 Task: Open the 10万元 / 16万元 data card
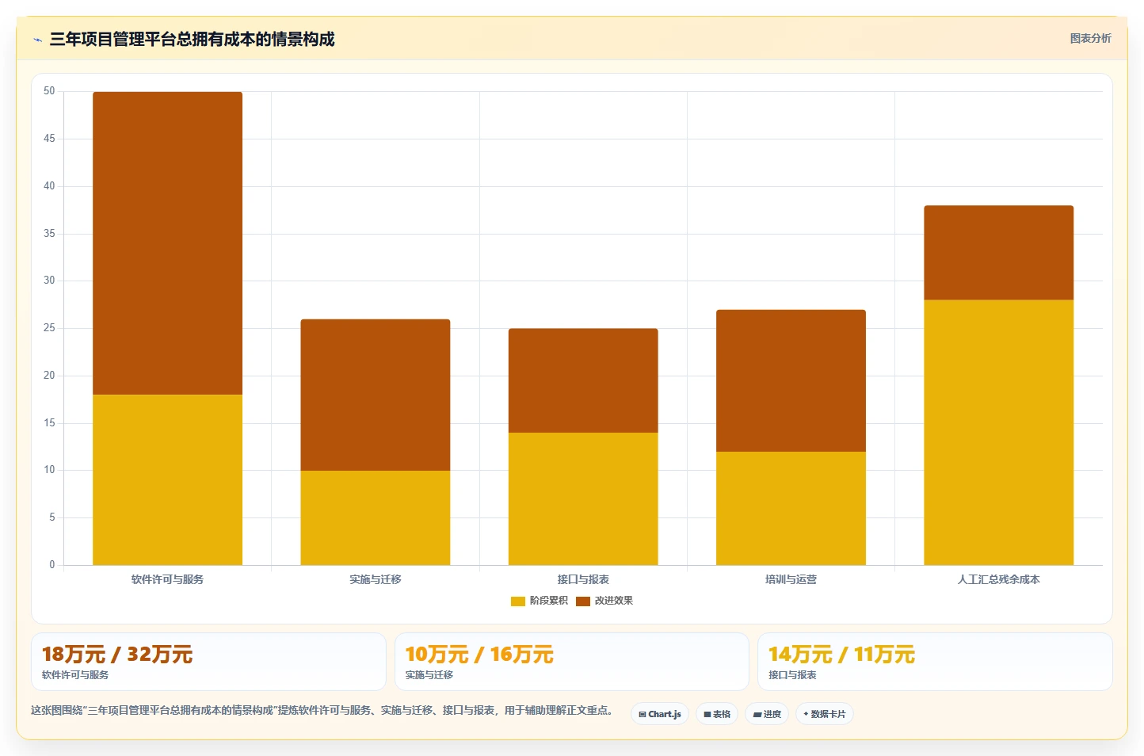click(x=572, y=662)
